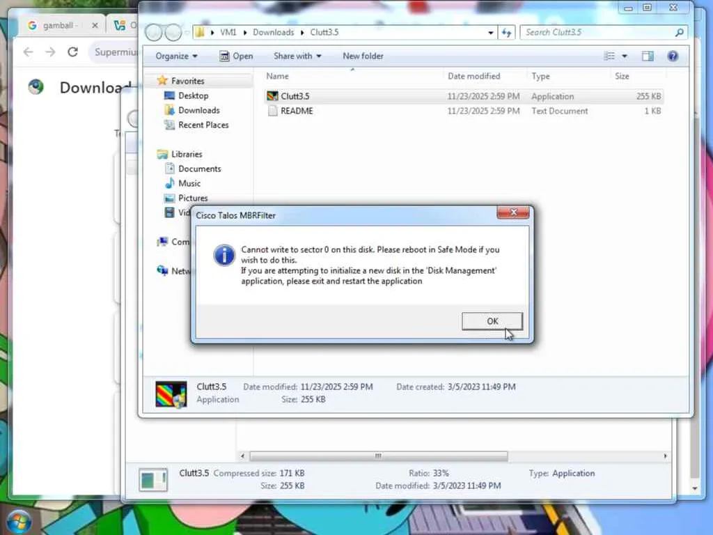
Task: Click Clutt3.5 in the address breadcrumb
Action: [324, 32]
